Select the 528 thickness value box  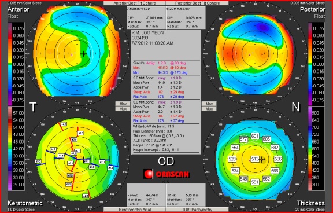[232, 159]
